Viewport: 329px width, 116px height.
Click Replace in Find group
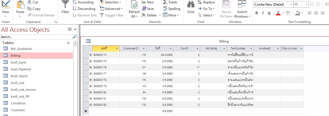coord(207,2)
